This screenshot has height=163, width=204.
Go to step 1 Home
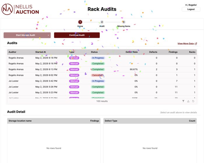pyautogui.click(x=80, y=24)
